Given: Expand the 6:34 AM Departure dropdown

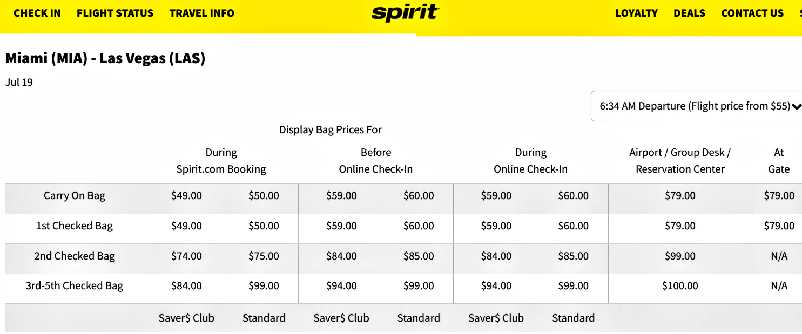Looking at the screenshot, I should 695,106.
